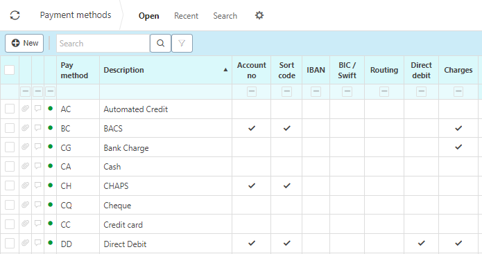482x254 pixels.
Task: Switch to the Recent tab
Action: (187, 16)
